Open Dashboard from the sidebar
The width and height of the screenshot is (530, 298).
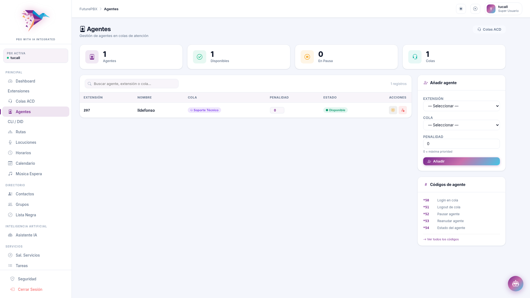pyautogui.click(x=25, y=81)
